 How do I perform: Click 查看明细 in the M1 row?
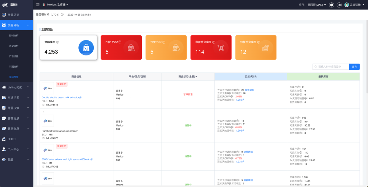(x=248, y=152)
